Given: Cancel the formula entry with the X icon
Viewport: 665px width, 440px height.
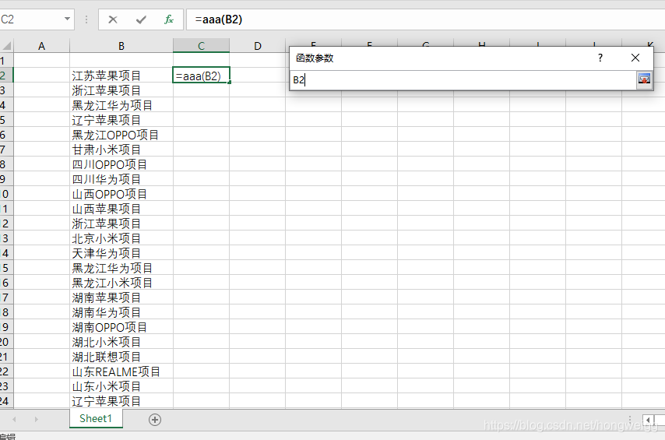Looking at the screenshot, I should pos(113,19).
